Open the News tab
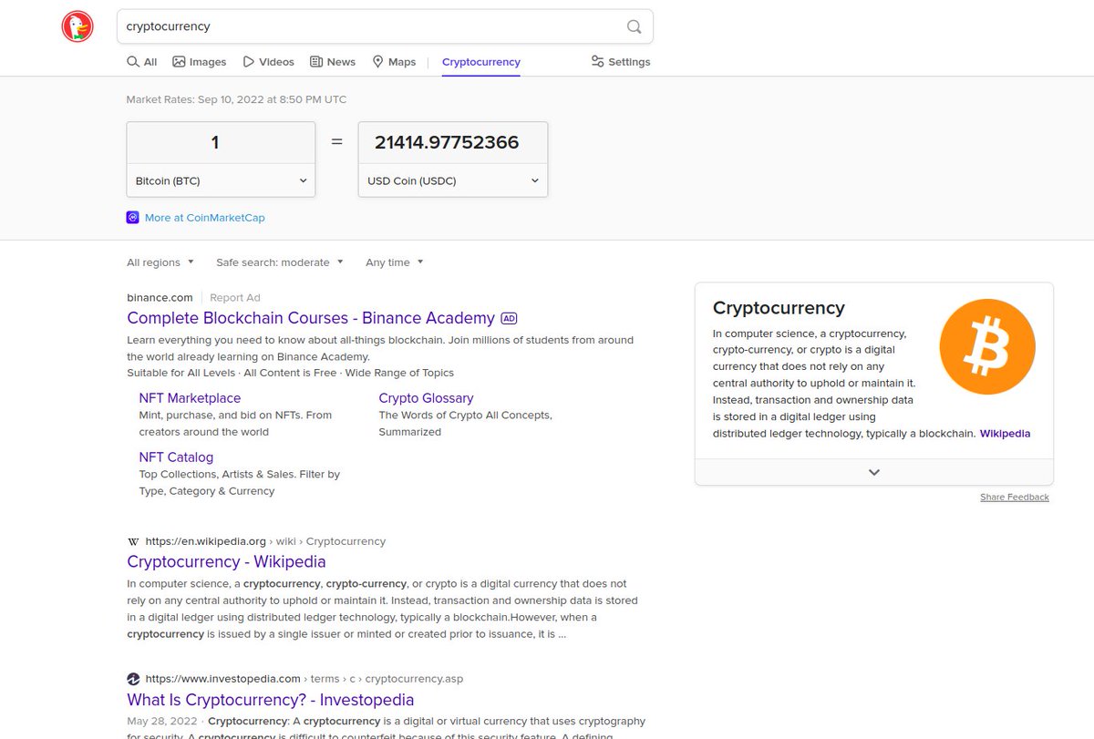Viewport: 1094px width, 739px height. (x=333, y=62)
